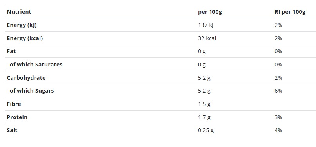Select the 1.7 g protein value
316x147 pixels.
(204, 117)
